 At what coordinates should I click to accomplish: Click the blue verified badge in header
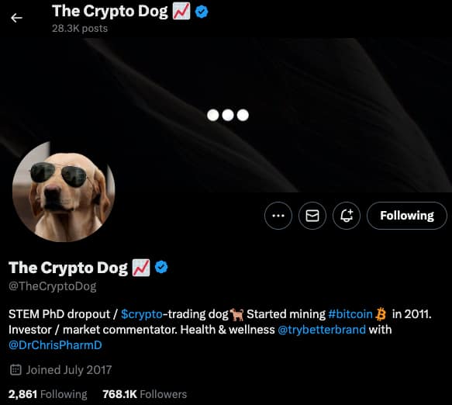pyautogui.click(x=202, y=12)
